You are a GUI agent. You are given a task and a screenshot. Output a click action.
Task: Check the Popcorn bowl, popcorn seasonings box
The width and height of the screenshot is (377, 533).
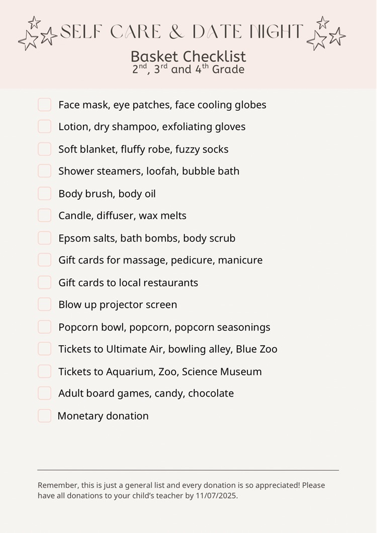point(44,327)
